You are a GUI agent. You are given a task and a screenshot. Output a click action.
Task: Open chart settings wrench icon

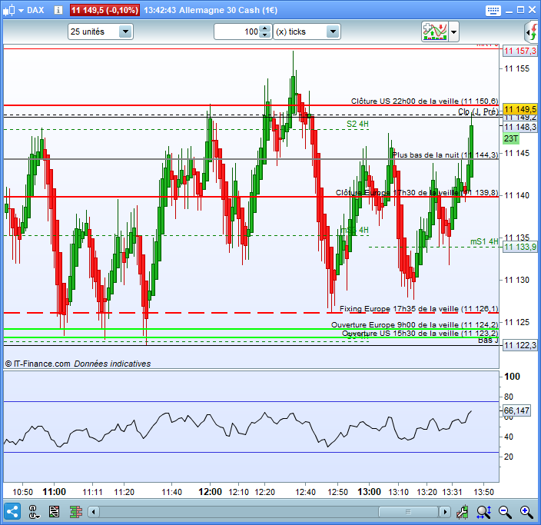pyautogui.click(x=463, y=511)
